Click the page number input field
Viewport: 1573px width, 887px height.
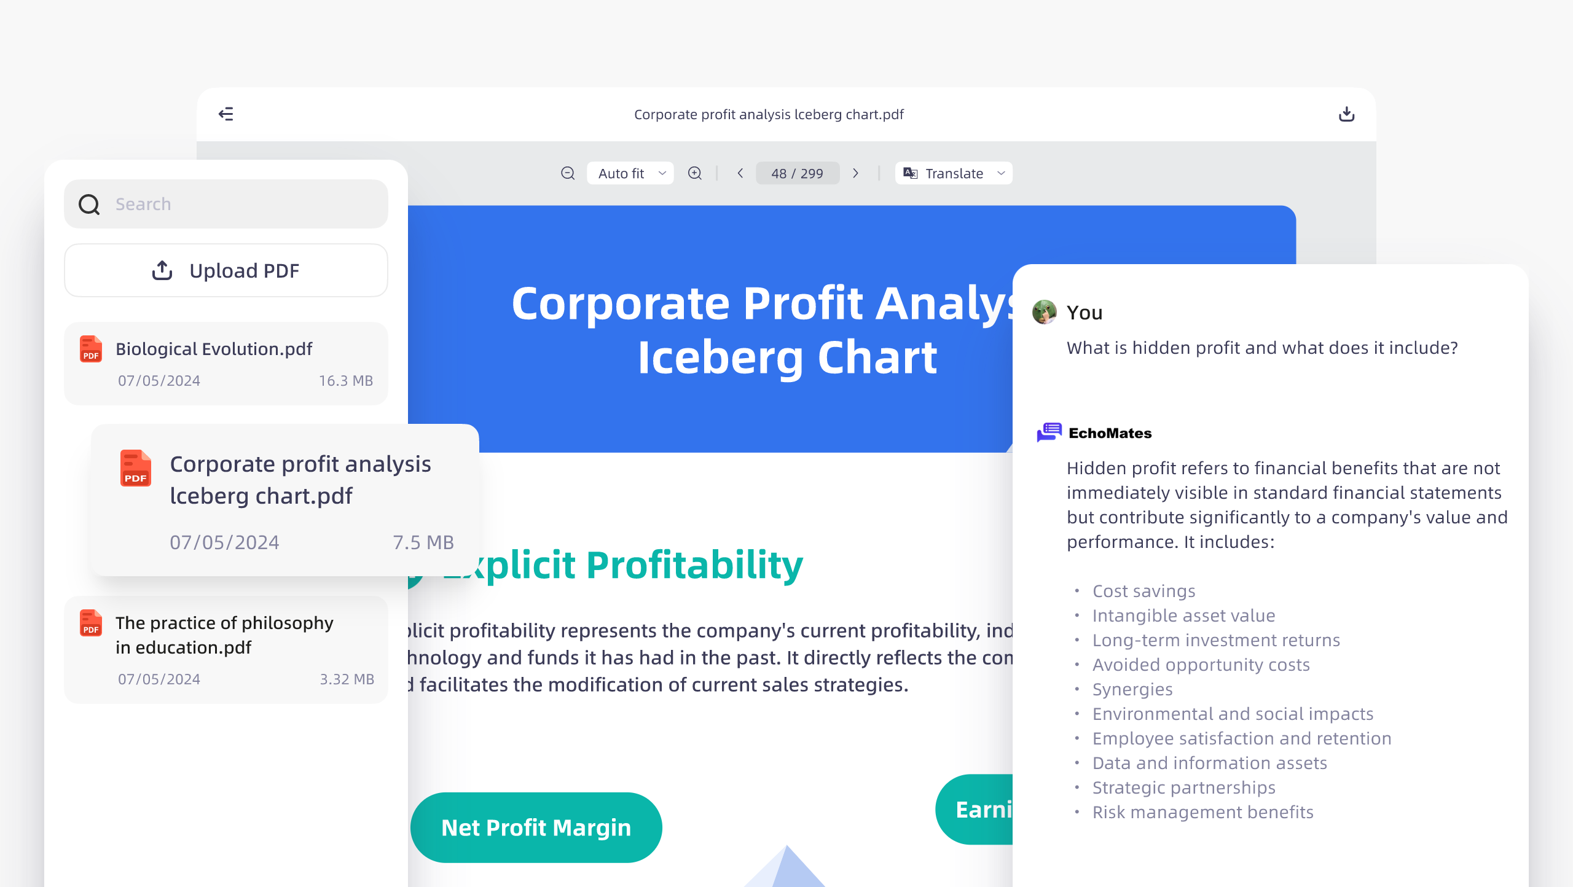click(798, 173)
